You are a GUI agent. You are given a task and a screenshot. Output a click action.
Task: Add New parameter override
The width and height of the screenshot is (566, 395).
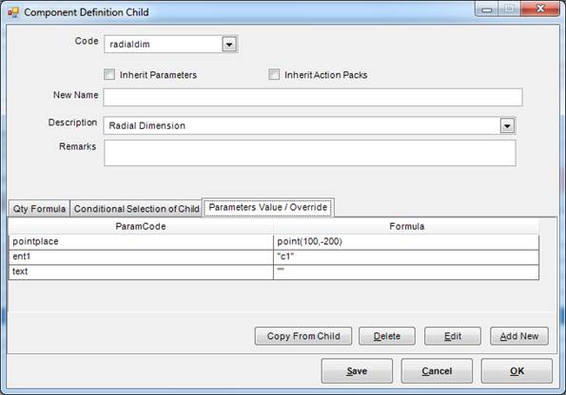[x=519, y=336]
